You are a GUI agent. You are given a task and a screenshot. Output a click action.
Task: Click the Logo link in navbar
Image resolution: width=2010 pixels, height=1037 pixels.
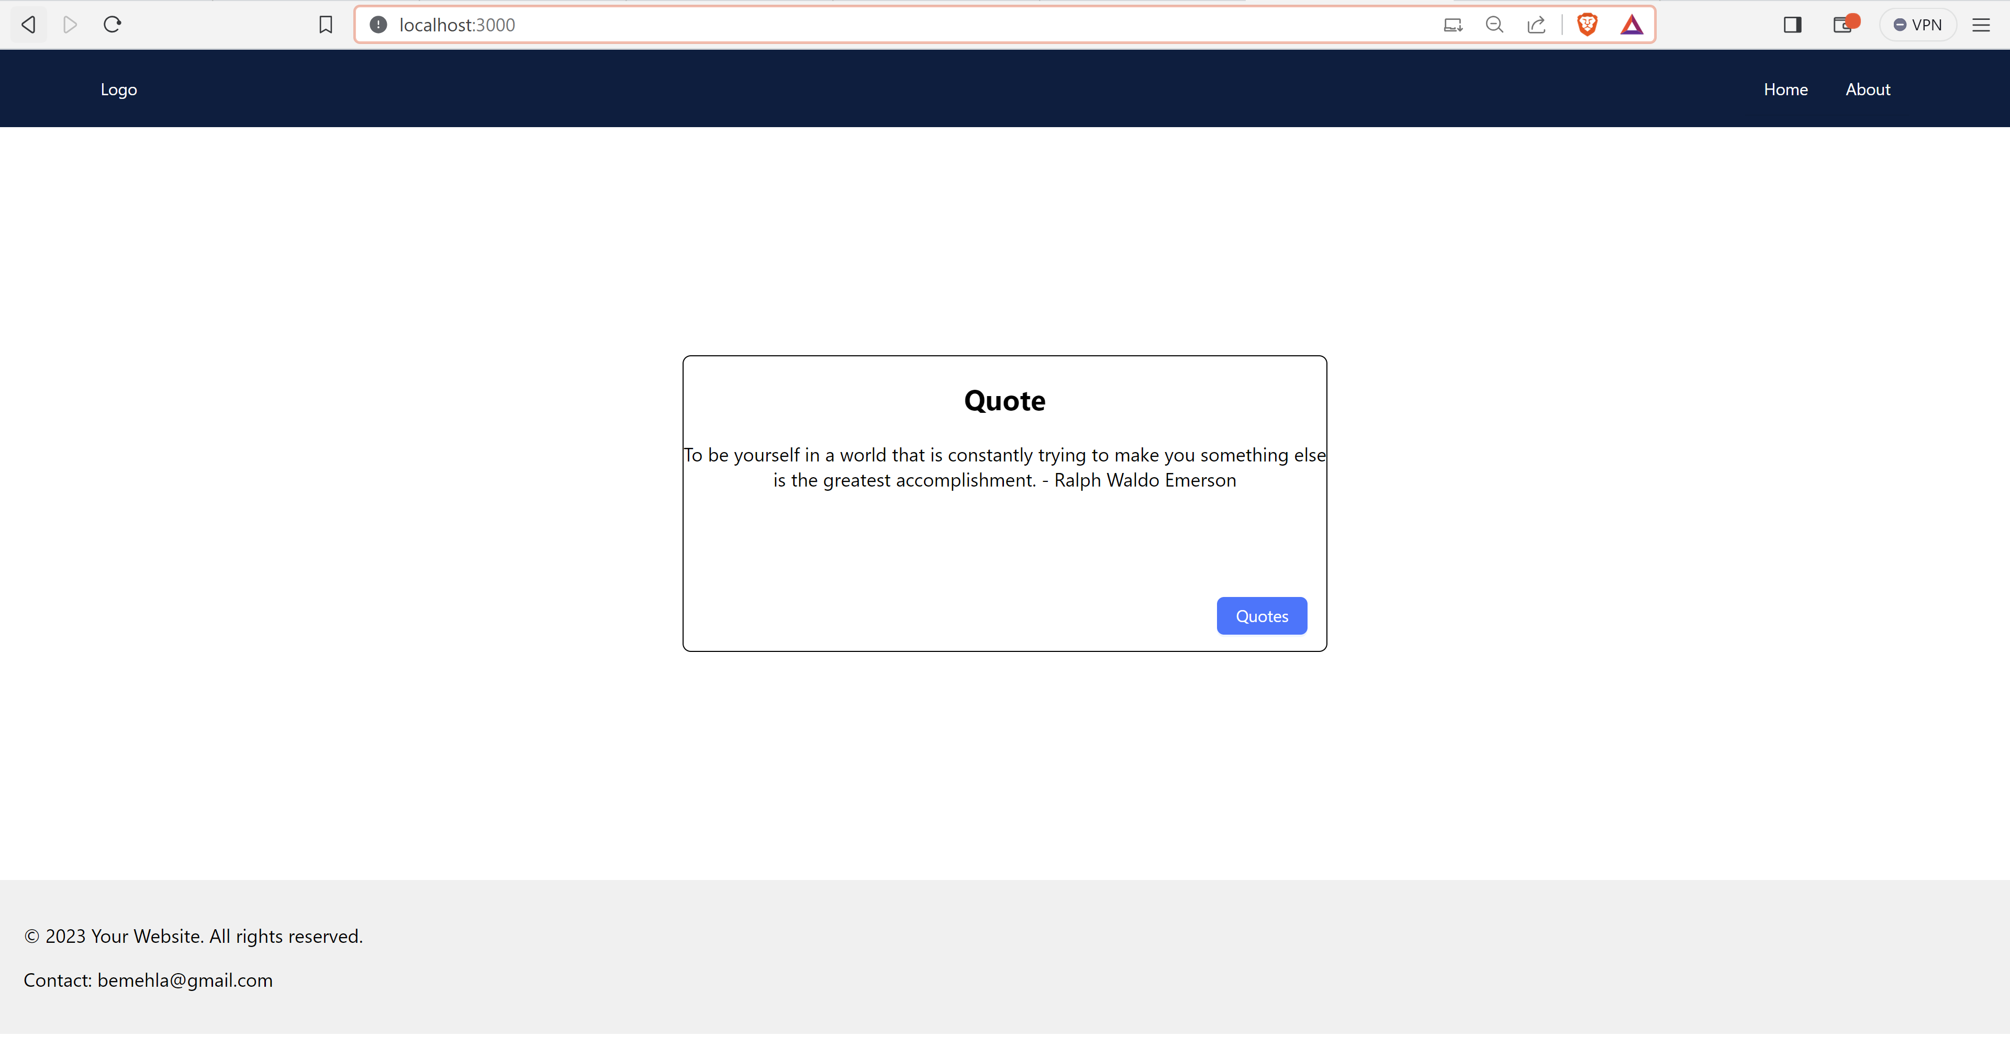coord(119,89)
